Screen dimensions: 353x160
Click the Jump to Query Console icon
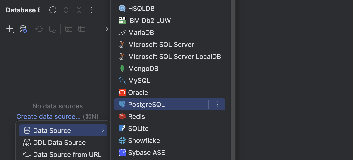69,29
